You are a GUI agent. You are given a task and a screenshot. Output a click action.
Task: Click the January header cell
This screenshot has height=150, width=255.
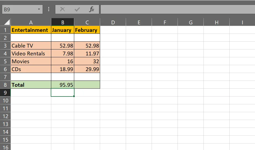pyautogui.click(x=63, y=30)
